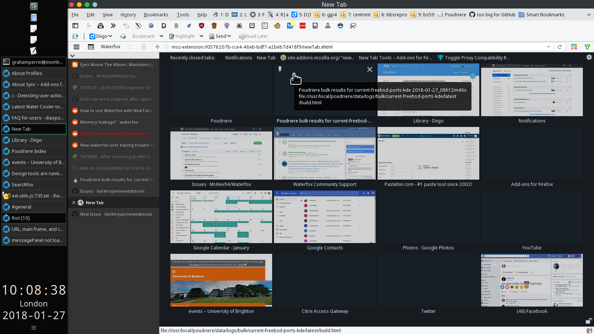Switch to the Library - Diigo tab in sidebar
The image size is (594, 334).
34,140
